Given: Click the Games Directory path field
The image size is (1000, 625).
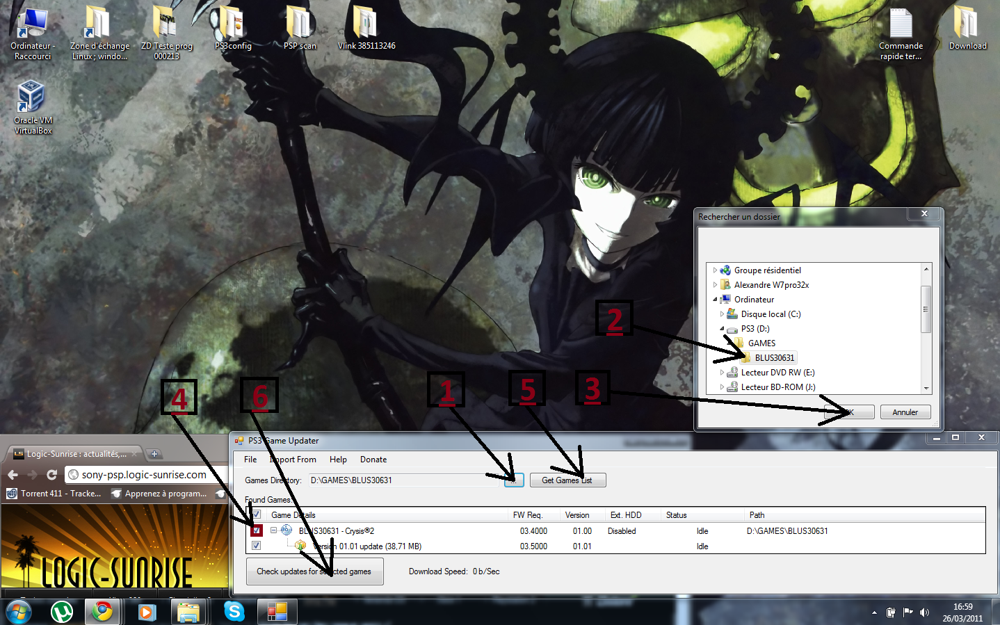Looking at the screenshot, I should [x=405, y=480].
